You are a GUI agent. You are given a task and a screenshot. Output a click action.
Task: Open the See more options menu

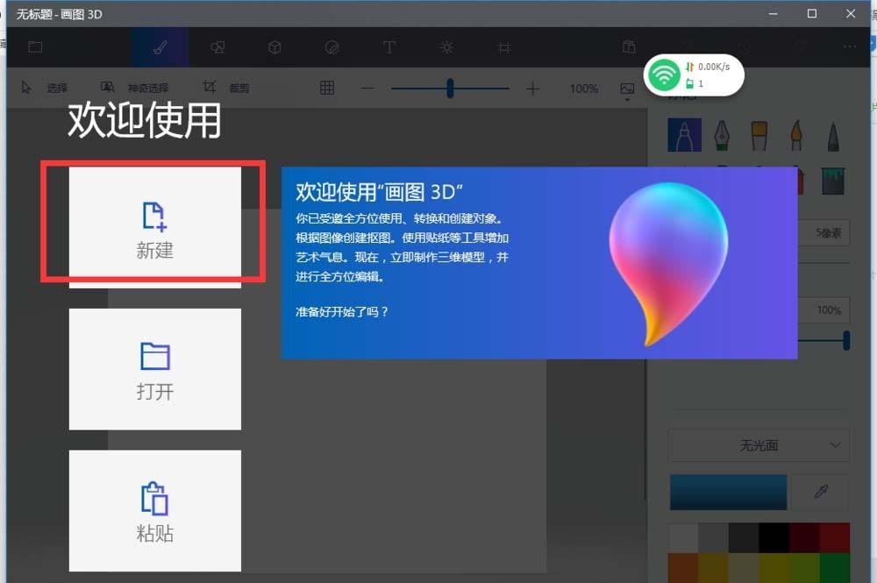tap(847, 47)
